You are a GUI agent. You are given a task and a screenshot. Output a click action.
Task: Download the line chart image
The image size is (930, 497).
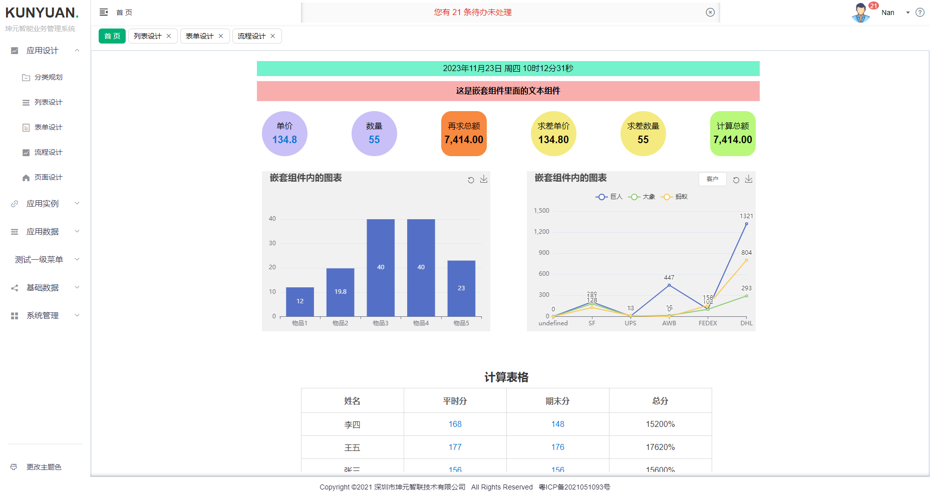tap(749, 179)
